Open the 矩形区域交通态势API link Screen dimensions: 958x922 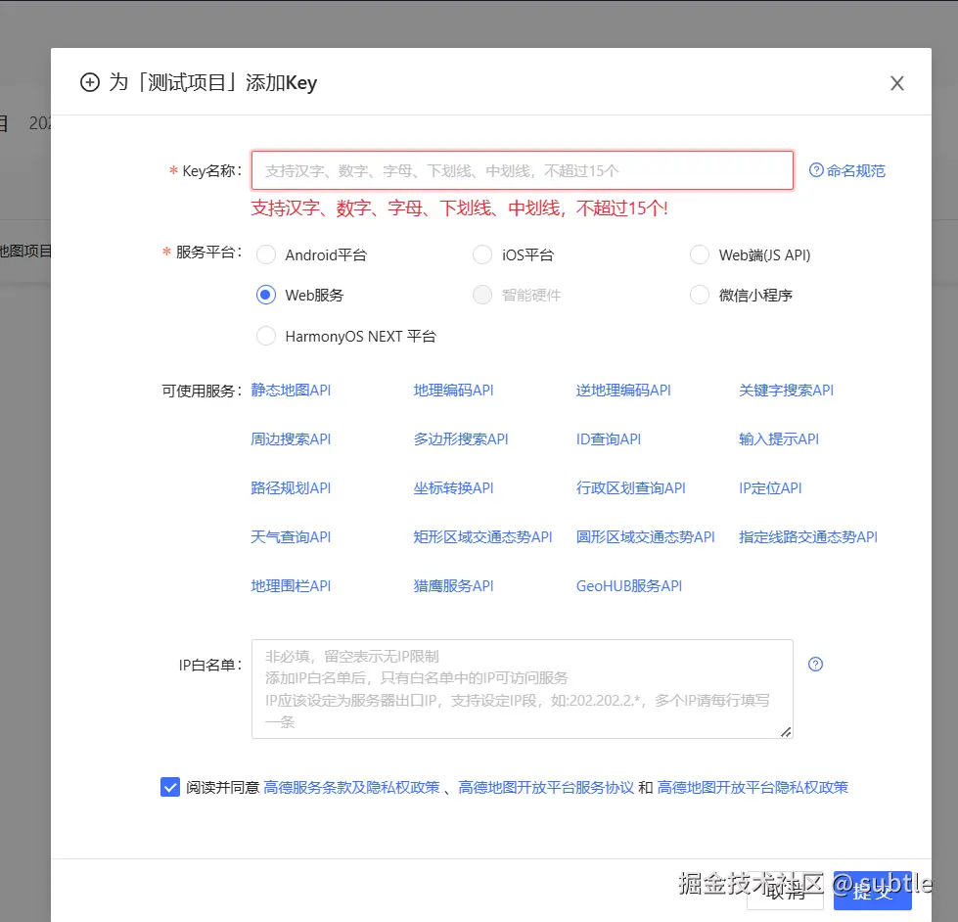pyautogui.click(x=482, y=537)
